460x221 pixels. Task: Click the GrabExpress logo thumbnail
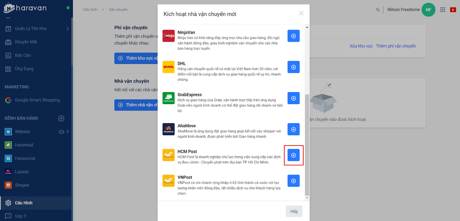168,98
